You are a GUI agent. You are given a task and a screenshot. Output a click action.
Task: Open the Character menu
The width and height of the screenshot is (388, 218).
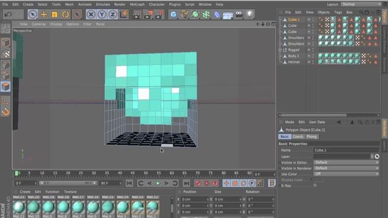click(x=156, y=4)
